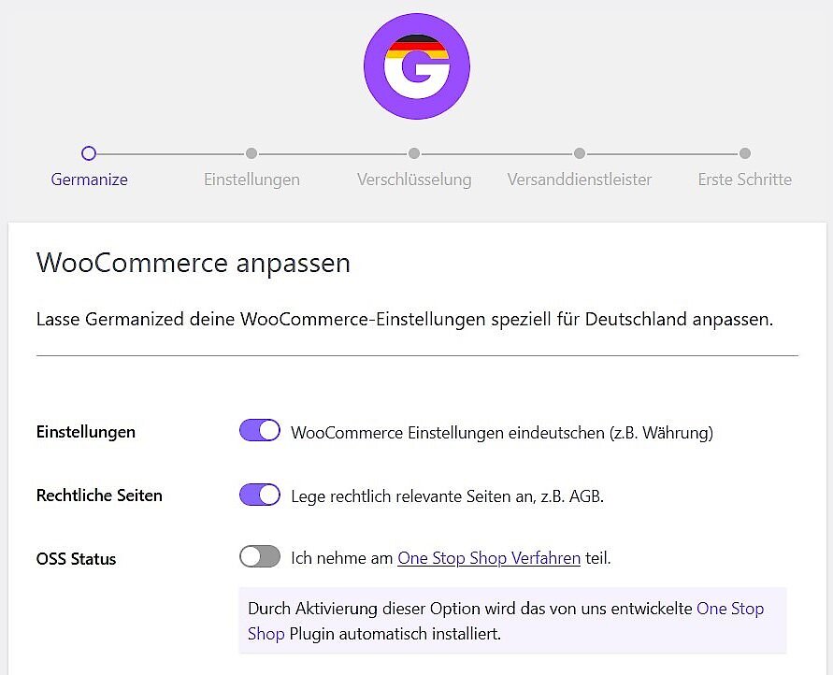
Task: Switch to the Verschlüsselung step
Action: point(414,180)
